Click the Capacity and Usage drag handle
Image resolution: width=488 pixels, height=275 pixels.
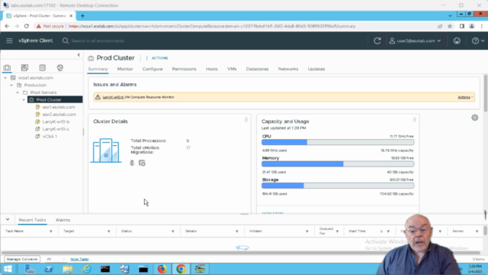pyautogui.click(x=414, y=120)
